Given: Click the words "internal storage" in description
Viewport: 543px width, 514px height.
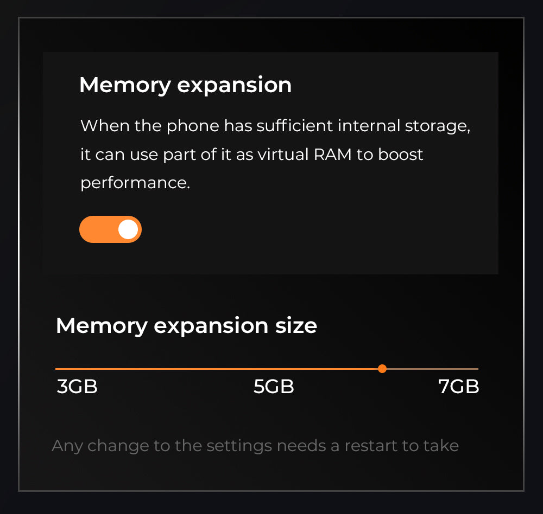Looking at the screenshot, I should click(x=402, y=126).
